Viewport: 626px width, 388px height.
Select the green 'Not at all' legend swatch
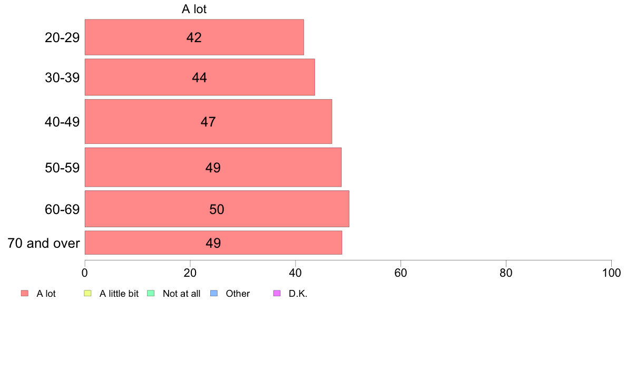(150, 294)
